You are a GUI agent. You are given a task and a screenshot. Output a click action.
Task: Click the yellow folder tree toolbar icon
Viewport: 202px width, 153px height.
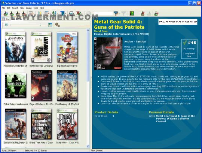coord(40,13)
